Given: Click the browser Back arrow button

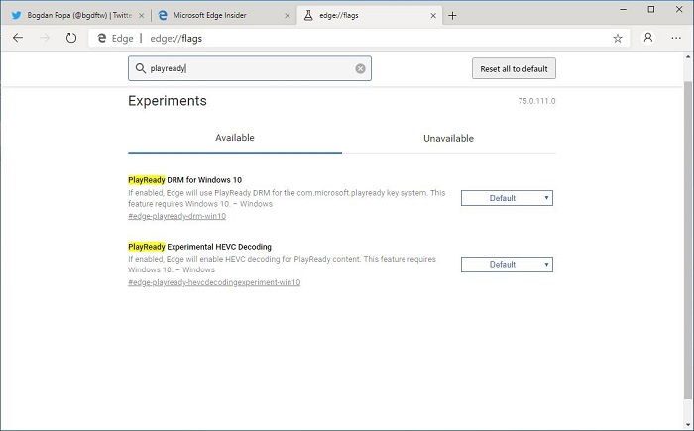Looking at the screenshot, I should coord(17,39).
